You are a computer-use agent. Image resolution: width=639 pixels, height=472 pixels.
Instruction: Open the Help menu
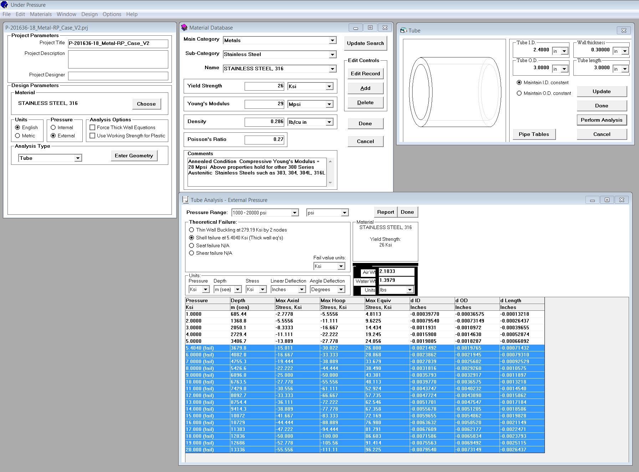132,14
